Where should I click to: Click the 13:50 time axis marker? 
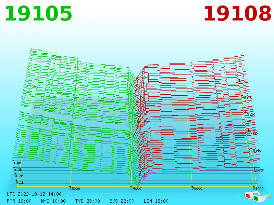click(x=259, y=170)
